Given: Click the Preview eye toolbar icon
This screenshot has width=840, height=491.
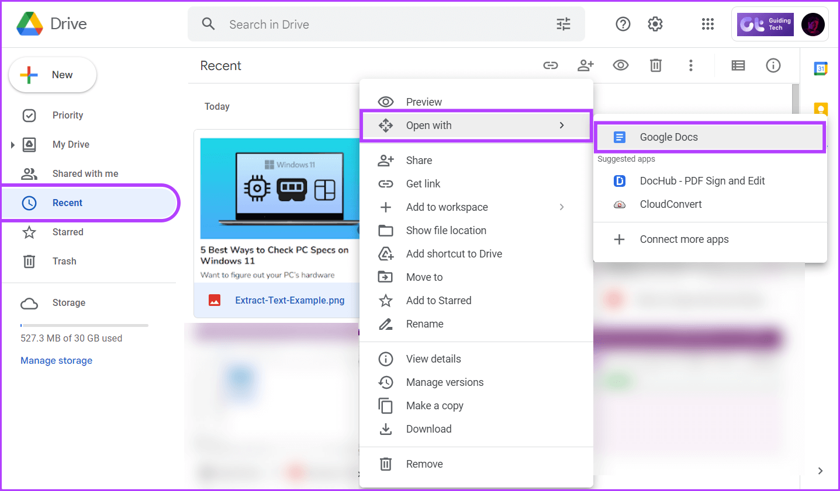Looking at the screenshot, I should coord(621,65).
